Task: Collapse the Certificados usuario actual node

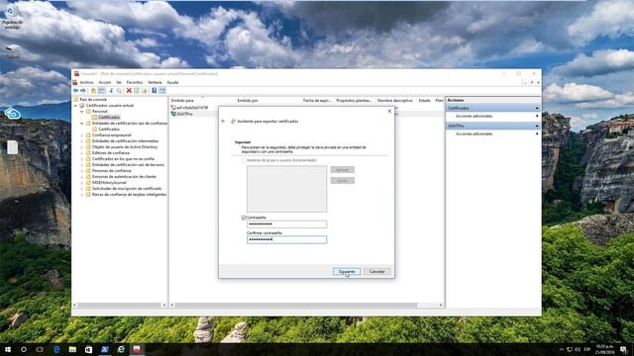Action: (75, 106)
